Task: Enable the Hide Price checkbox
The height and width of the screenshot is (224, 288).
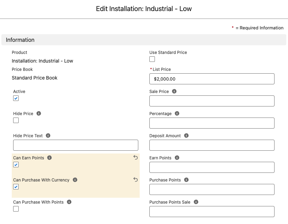Action: click(16, 121)
